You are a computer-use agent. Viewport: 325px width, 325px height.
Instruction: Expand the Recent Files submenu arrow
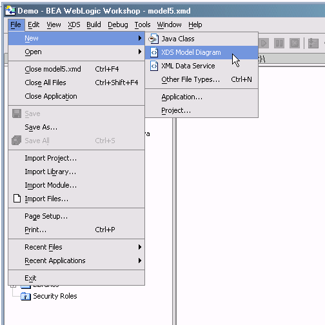(140, 247)
